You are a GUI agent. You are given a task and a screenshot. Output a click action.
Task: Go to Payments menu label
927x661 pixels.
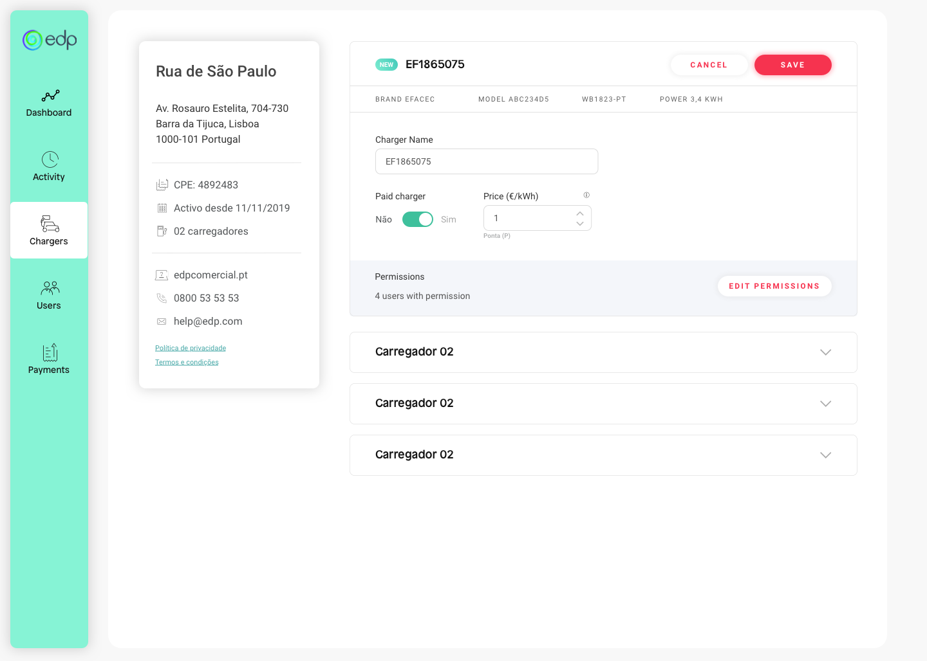[49, 370]
